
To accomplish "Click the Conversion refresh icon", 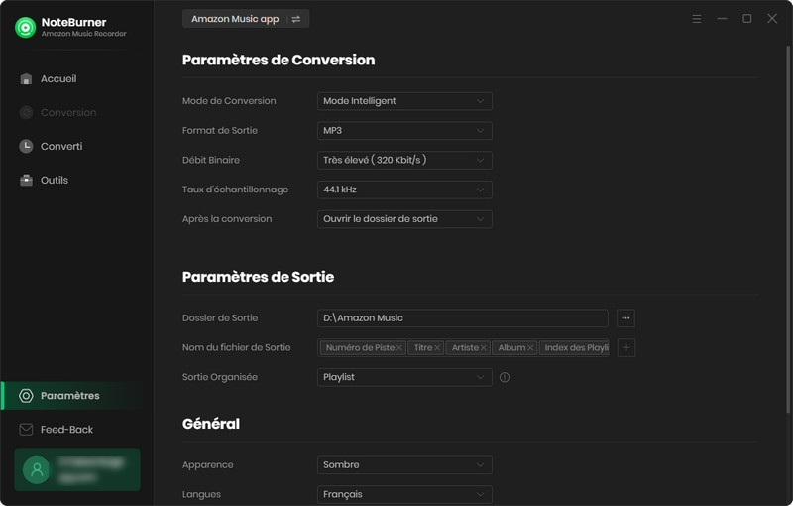I will coord(26,112).
